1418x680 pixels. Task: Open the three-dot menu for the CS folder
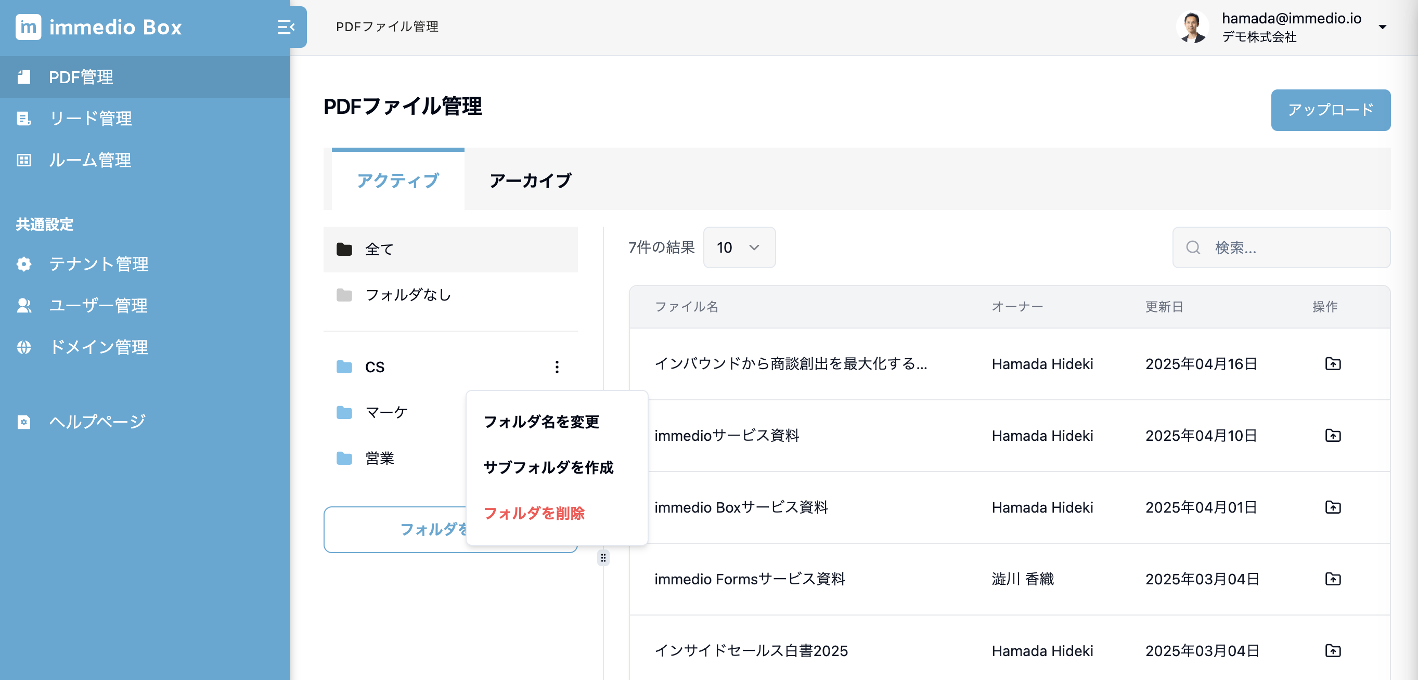click(557, 367)
